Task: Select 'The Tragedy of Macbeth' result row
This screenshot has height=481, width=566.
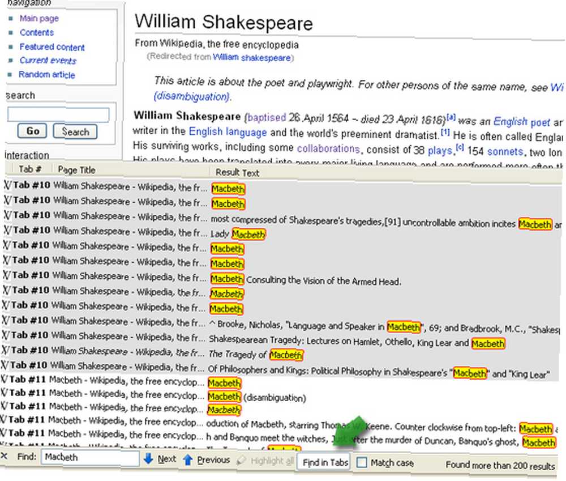Action: (280, 353)
